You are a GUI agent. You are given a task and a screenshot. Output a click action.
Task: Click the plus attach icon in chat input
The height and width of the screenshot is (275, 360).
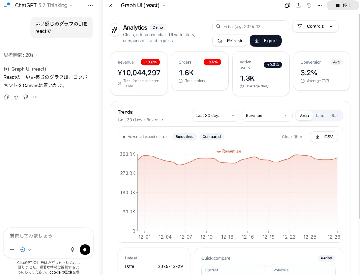12,249
